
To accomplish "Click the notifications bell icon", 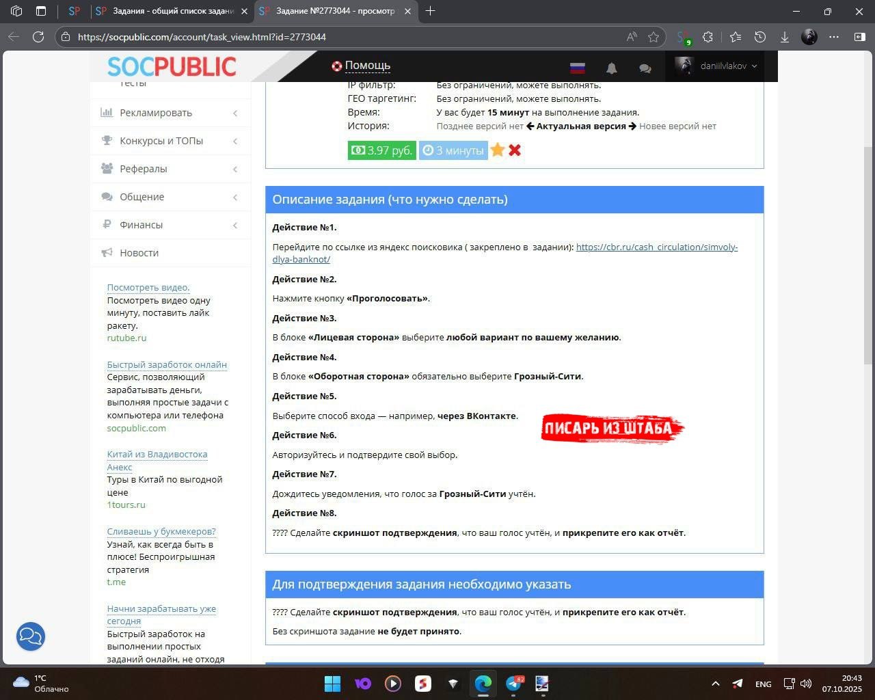I will pos(611,68).
